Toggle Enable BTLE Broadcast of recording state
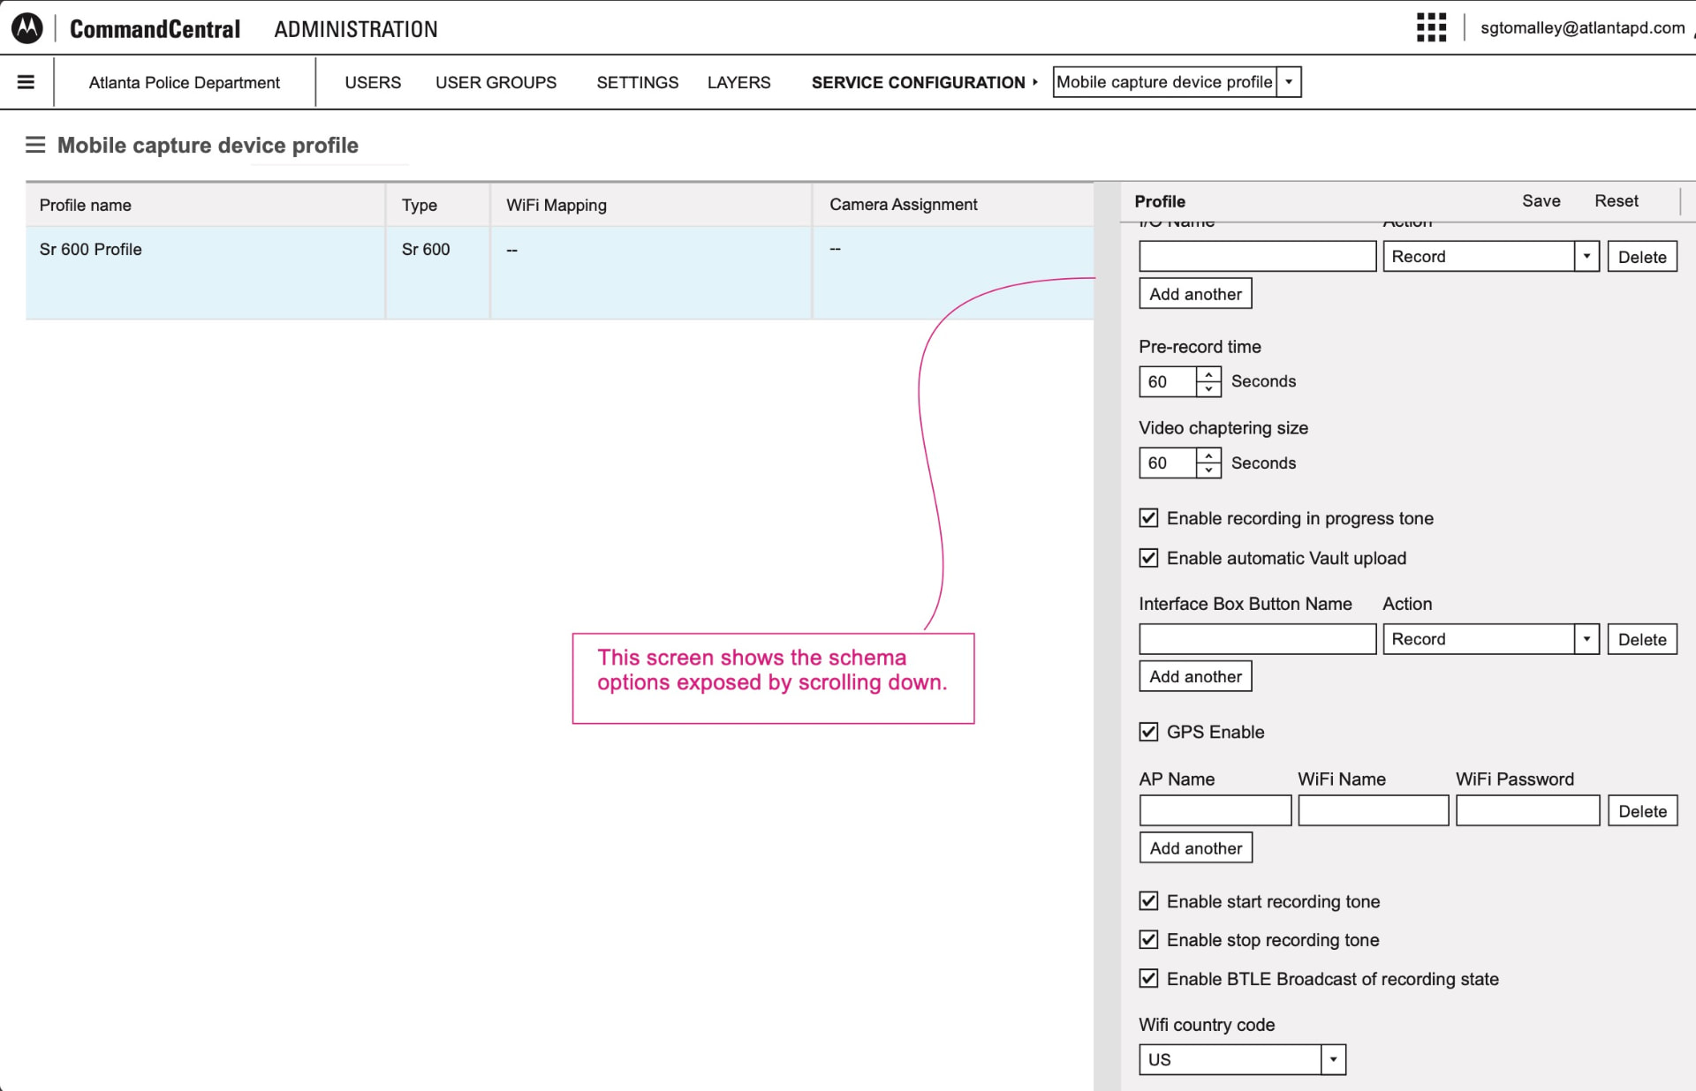Screen dimensions: 1696x1091 pyautogui.click(x=1148, y=979)
